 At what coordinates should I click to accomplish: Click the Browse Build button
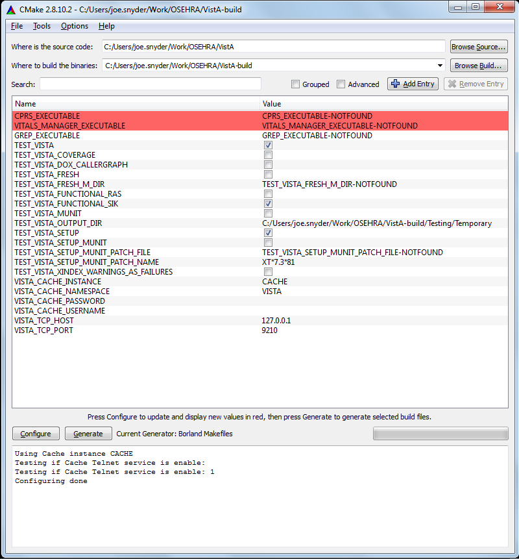(x=479, y=66)
